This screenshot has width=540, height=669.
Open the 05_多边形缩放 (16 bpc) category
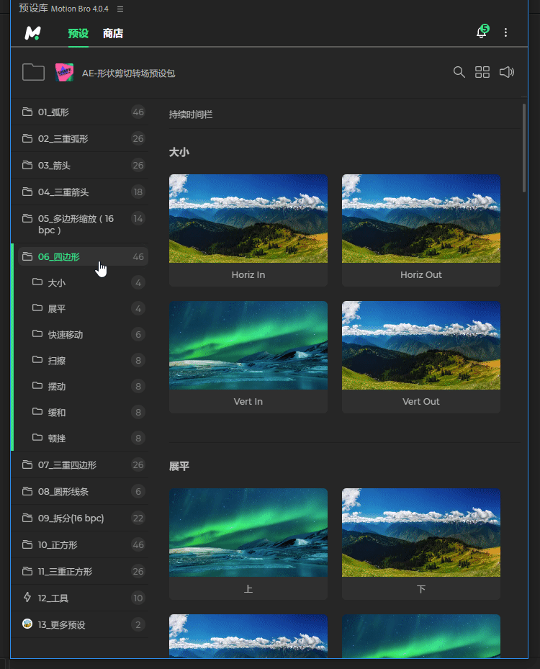[x=80, y=224]
